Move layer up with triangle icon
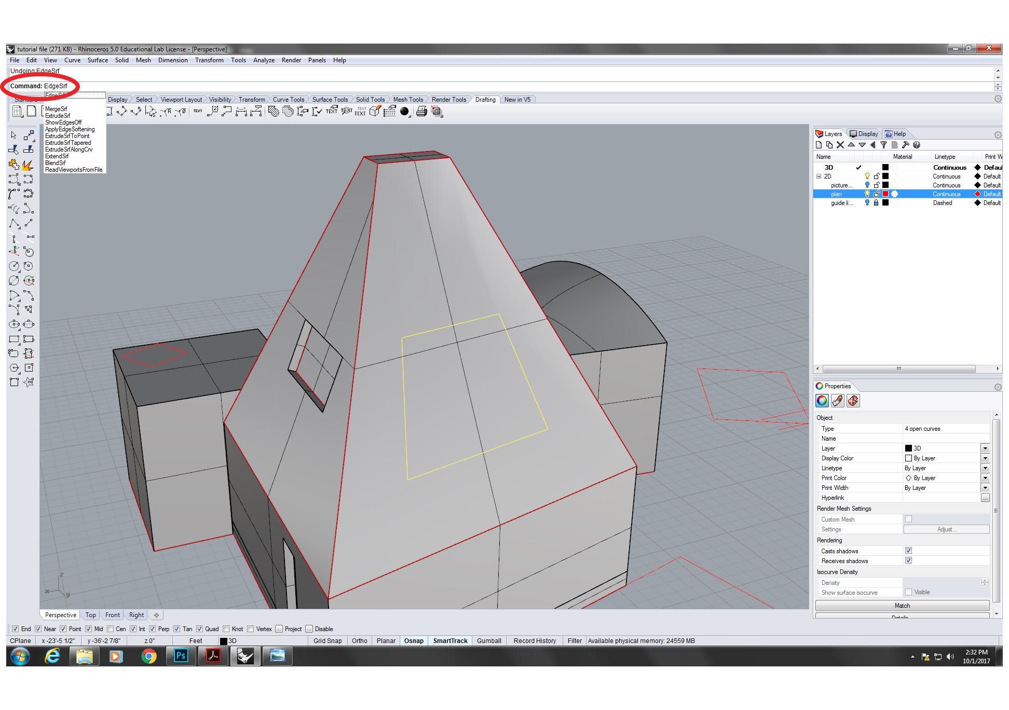Screen dimensions: 1009x710 point(851,145)
